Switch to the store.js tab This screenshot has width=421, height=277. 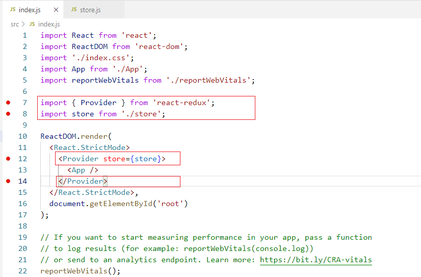pyautogui.click(x=90, y=10)
